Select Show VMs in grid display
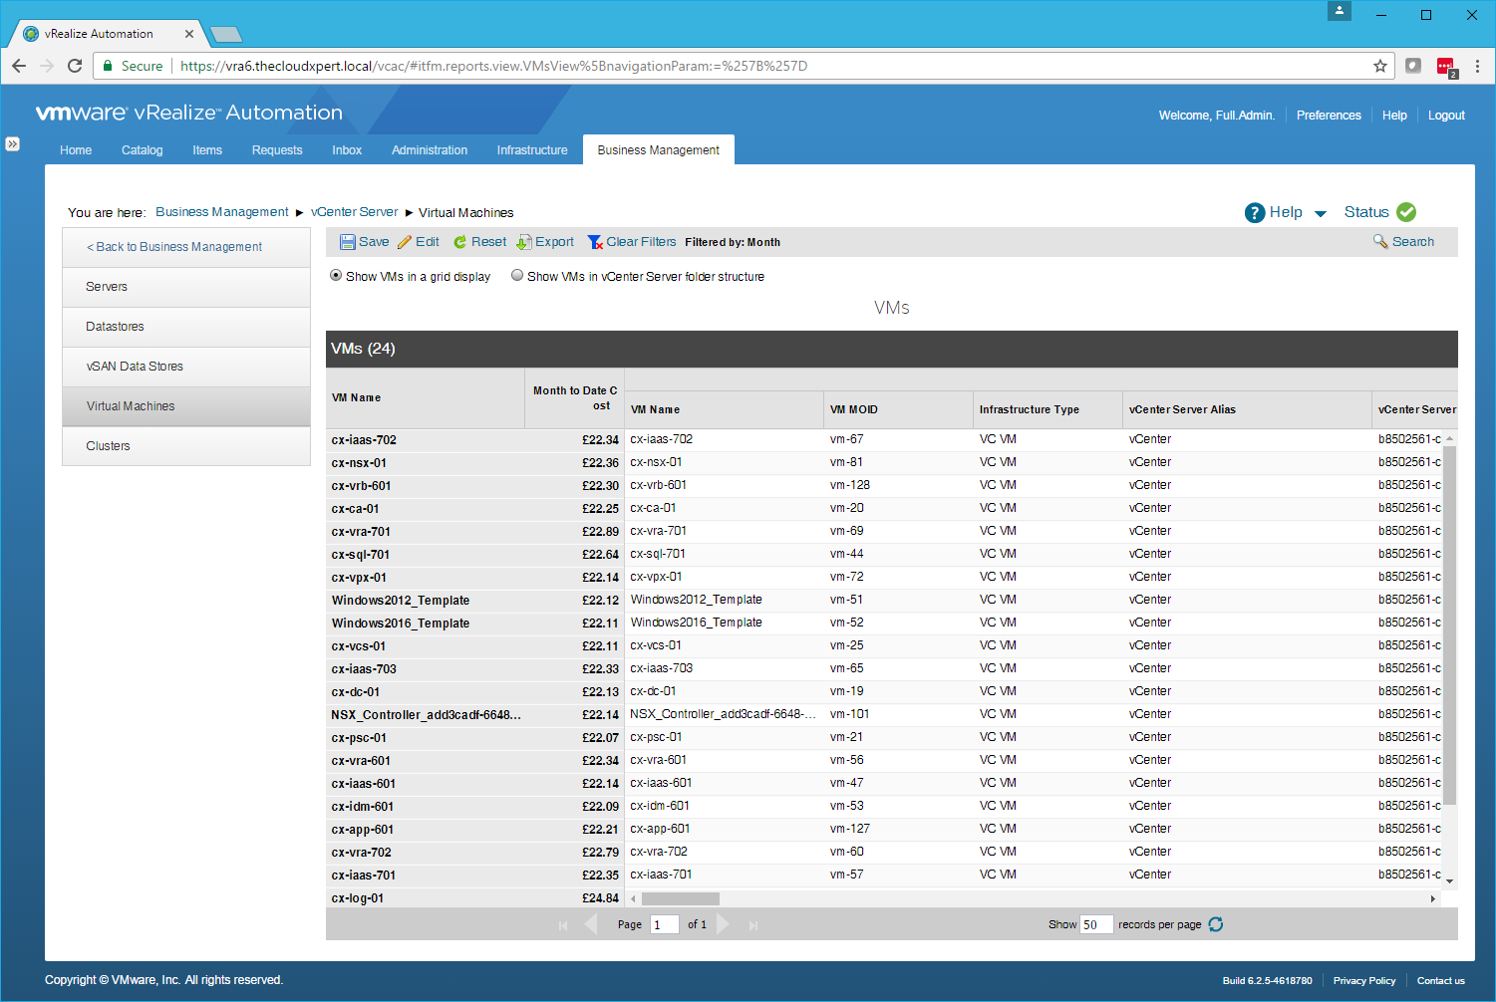The width and height of the screenshot is (1496, 1002). [x=336, y=276]
